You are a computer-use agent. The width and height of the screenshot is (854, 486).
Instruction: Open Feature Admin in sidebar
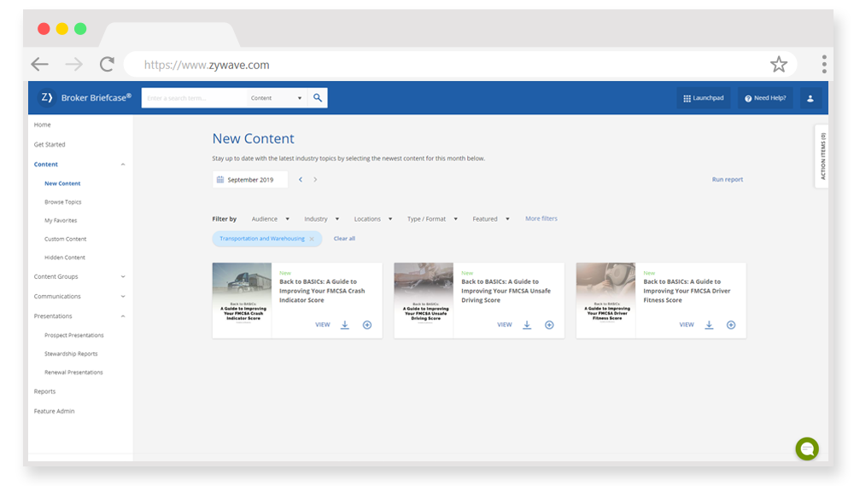(x=54, y=411)
